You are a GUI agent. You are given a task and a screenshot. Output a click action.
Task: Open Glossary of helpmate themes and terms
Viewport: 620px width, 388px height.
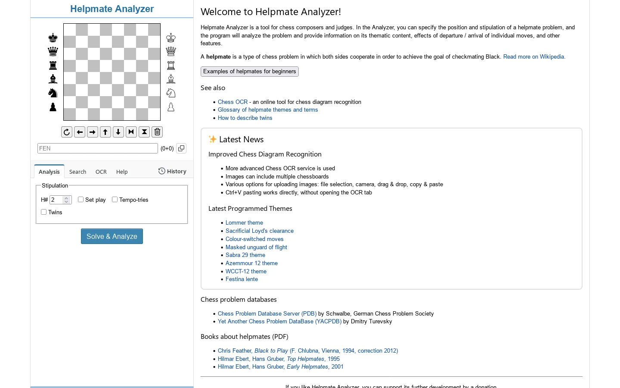click(268, 110)
